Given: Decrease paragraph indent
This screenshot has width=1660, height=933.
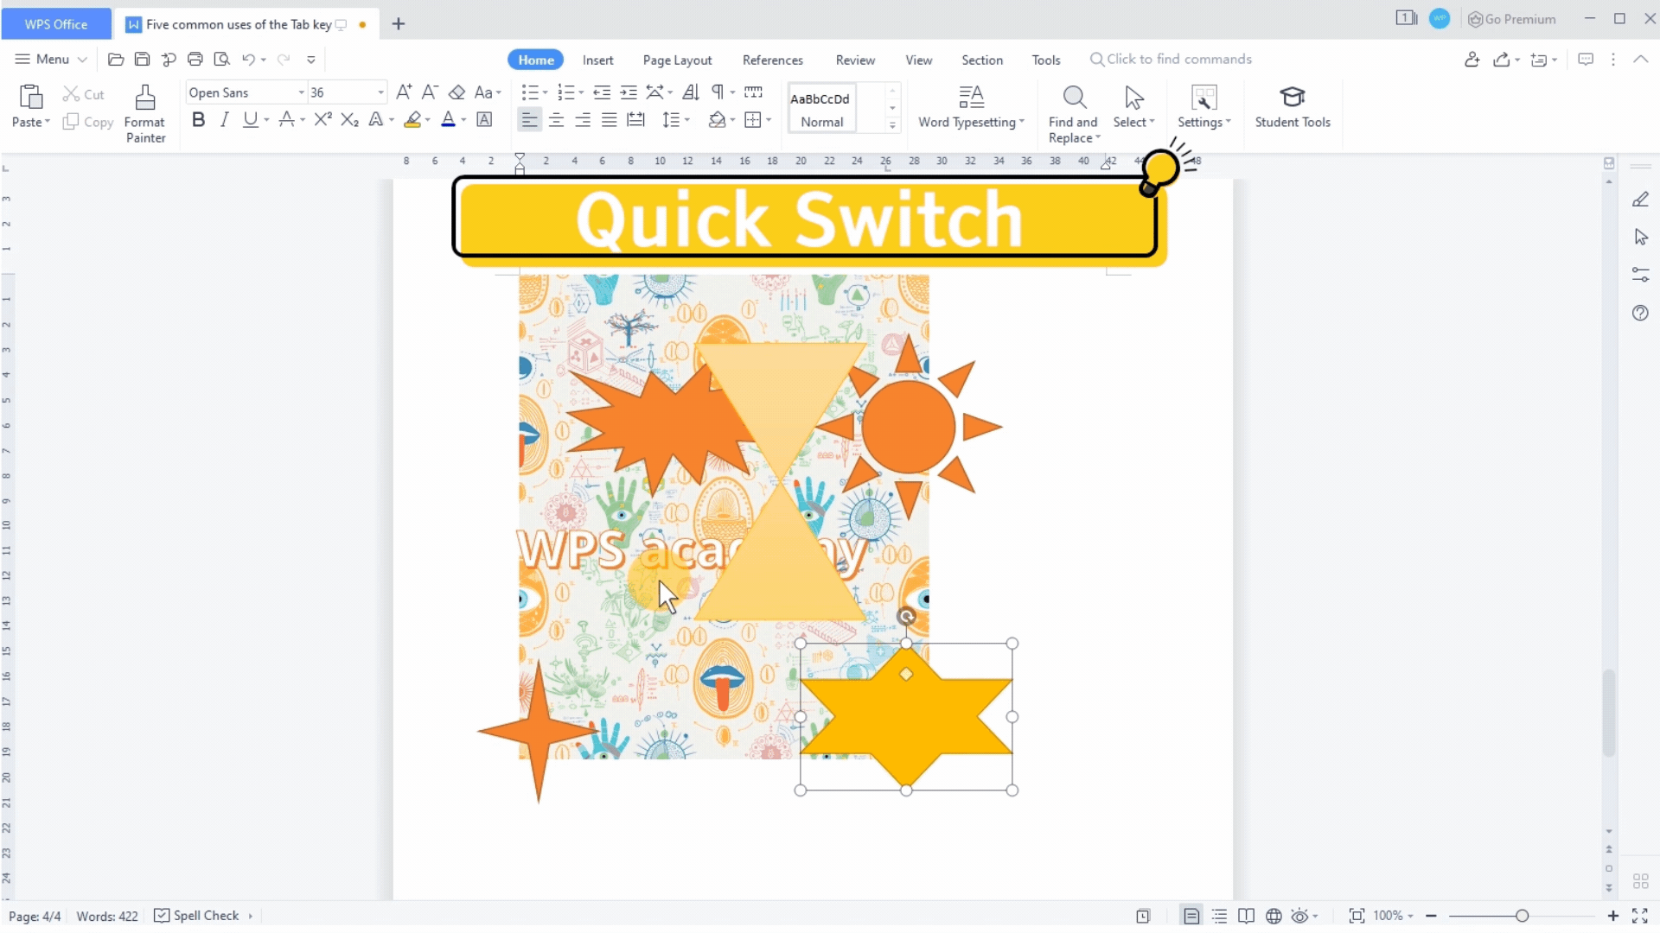Looking at the screenshot, I should [x=602, y=92].
